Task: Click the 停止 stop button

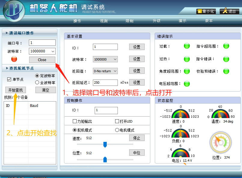Action: (137, 138)
